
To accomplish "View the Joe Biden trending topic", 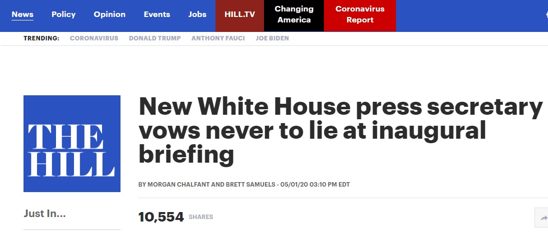I will [272, 38].
